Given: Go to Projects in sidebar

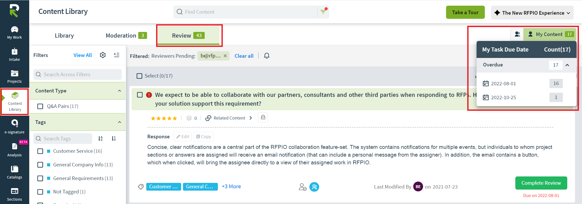Looking at the screenshot, I should [x=14, y=76].
